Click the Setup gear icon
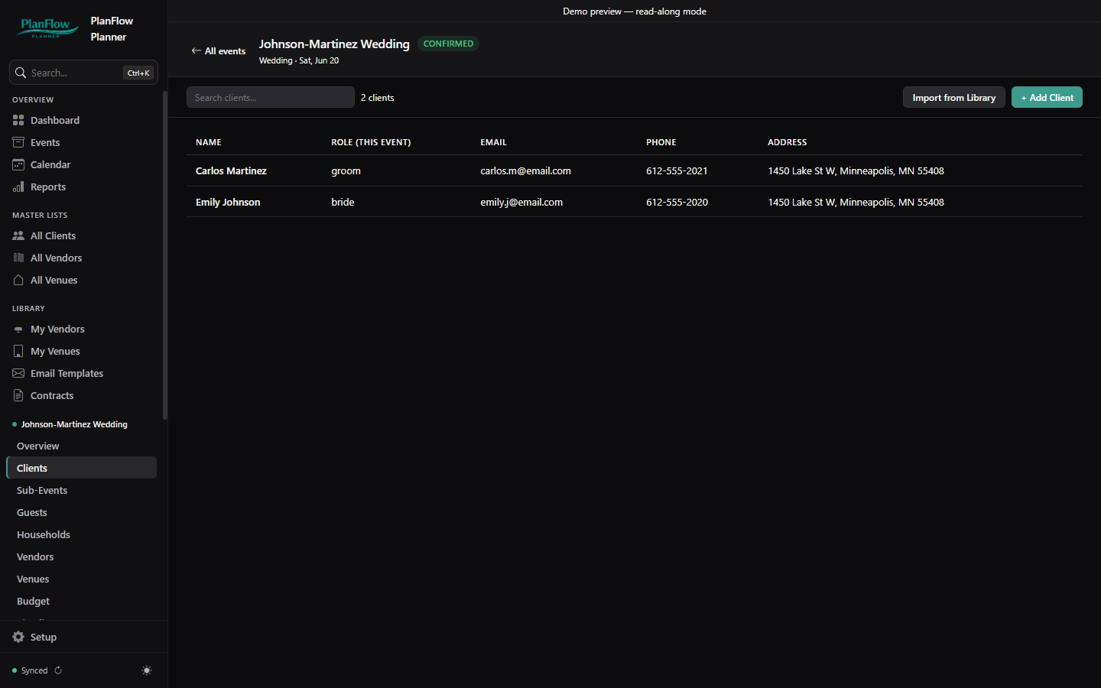The width and height of the screenshot is (1101, 688). coord(18,637)
